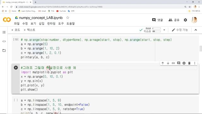Click the 공유 share button
This screenshot has height=114, width=202.
click(x=174, y=20)
